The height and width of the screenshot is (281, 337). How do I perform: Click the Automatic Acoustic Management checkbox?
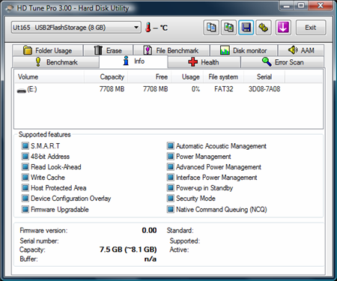(x=171, y=145)
